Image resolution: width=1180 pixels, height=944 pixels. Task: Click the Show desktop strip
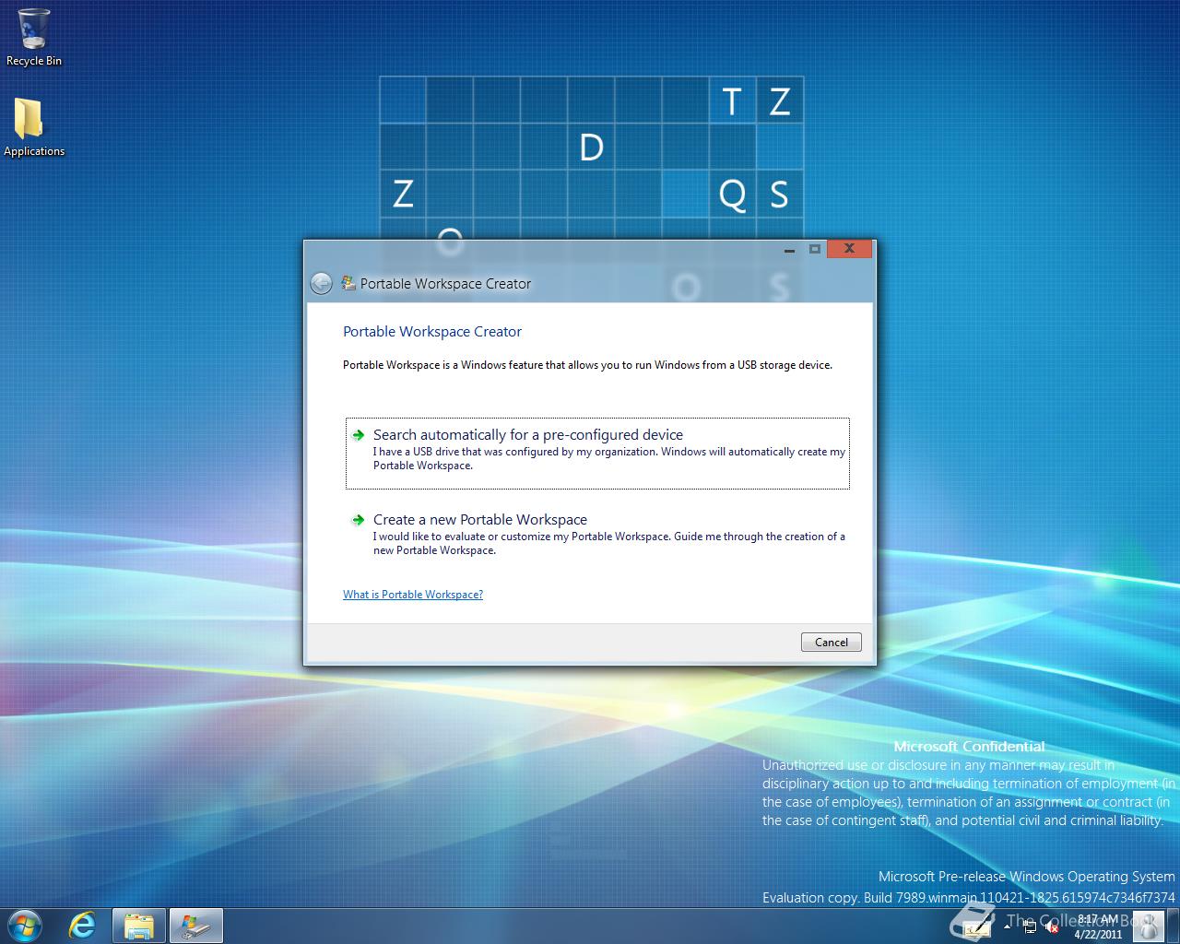[x=1174, y=926]
